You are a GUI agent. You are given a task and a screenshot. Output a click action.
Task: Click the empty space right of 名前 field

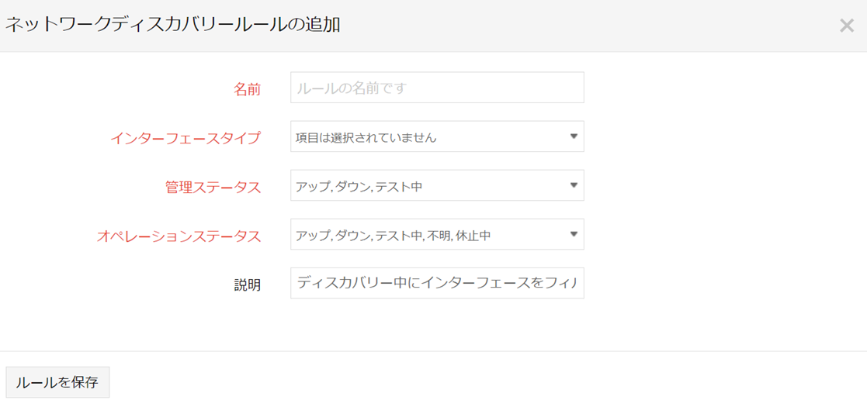pyautogui.click(x=722, y=88)
